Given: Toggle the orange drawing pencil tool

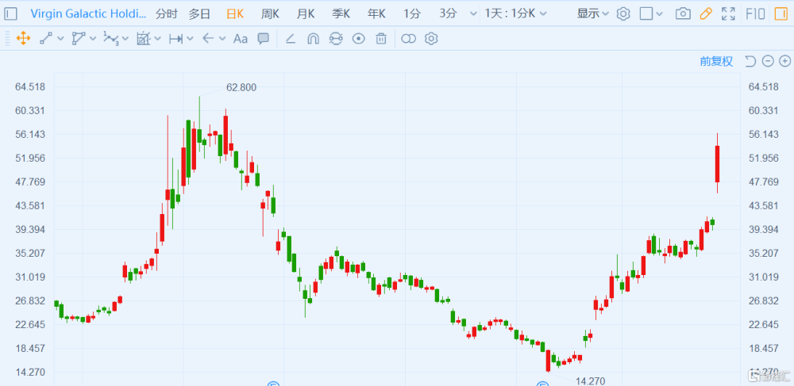Looking at the screenshot, I should click(705, 13).
